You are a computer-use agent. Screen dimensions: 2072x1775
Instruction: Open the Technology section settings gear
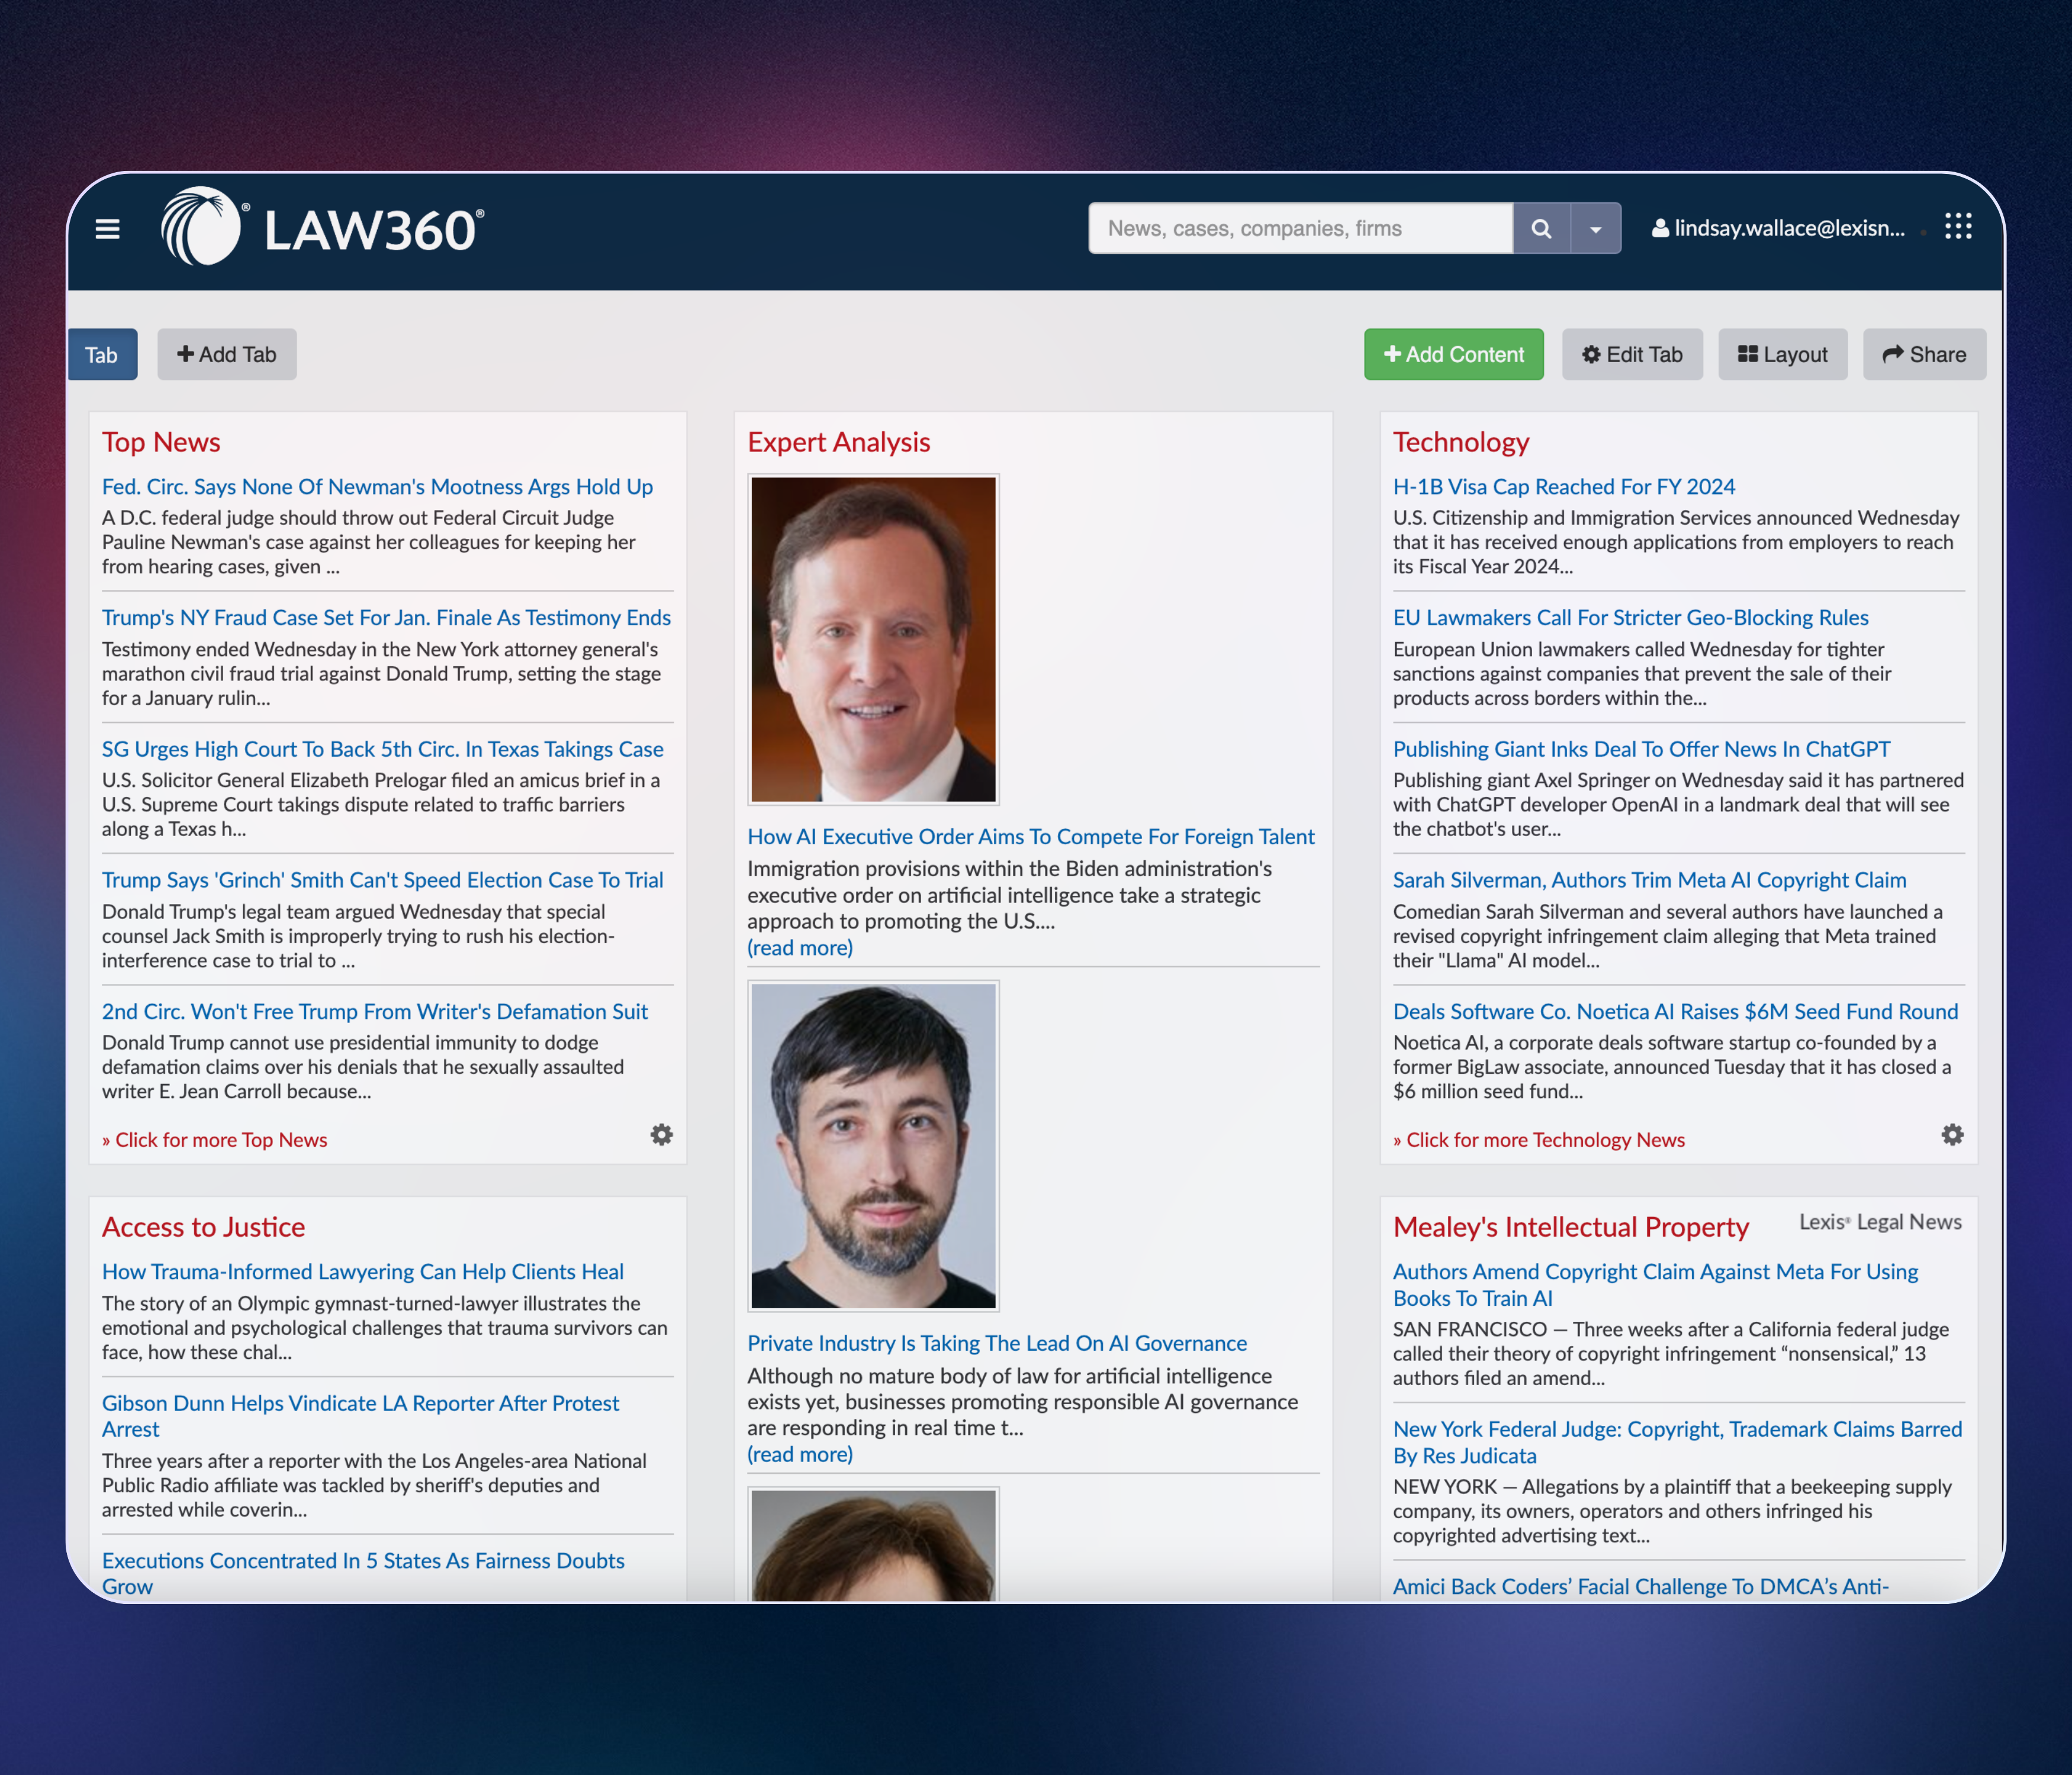1953,1134
